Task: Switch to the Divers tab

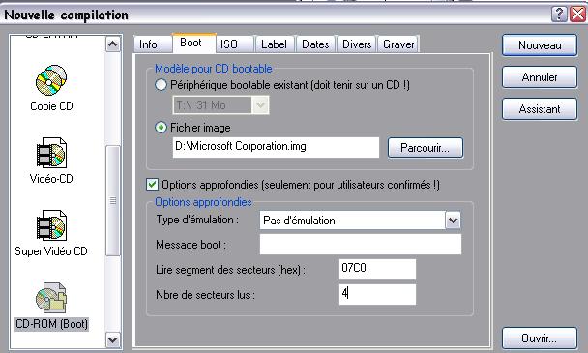Action: click(x=357, y=44)
